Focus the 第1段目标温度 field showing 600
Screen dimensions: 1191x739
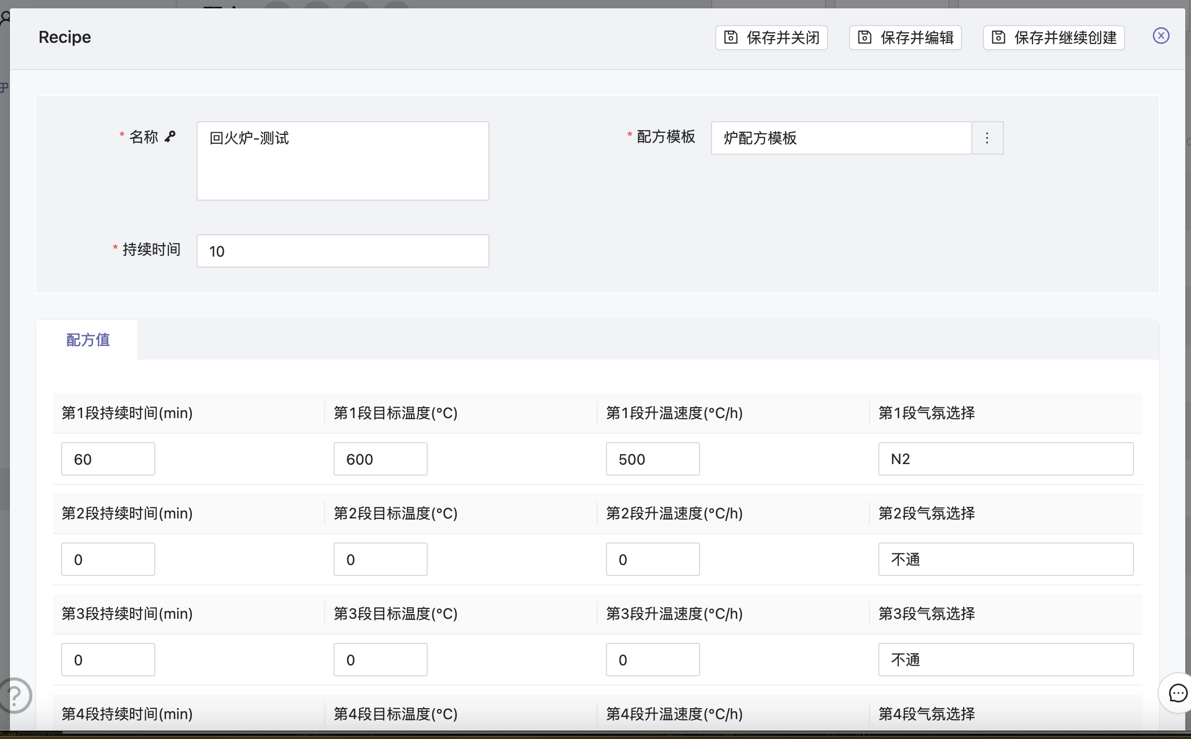[380, 459]
